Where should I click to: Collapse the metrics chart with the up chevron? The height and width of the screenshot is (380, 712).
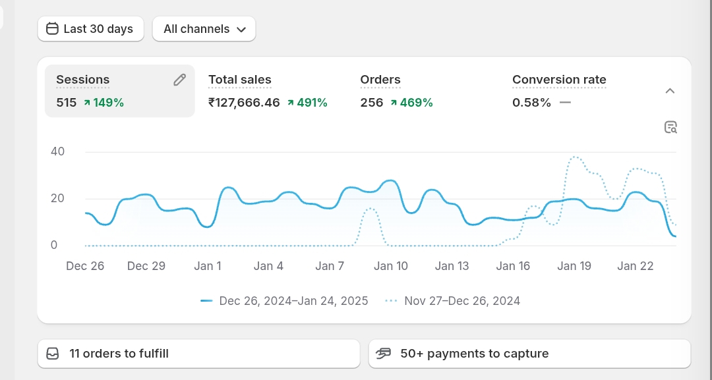click(670, 91)
